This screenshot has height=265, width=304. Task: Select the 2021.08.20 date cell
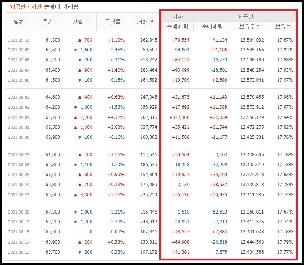point(19,212)
